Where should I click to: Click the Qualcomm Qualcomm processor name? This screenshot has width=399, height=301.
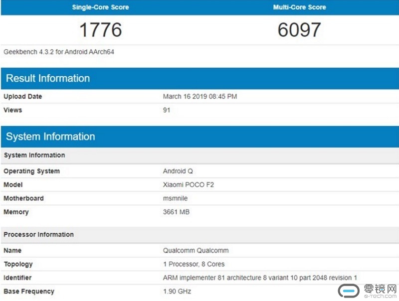click(x=196, y=251)
